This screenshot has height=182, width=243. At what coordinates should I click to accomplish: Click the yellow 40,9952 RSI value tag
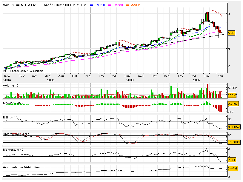[234, 127]
